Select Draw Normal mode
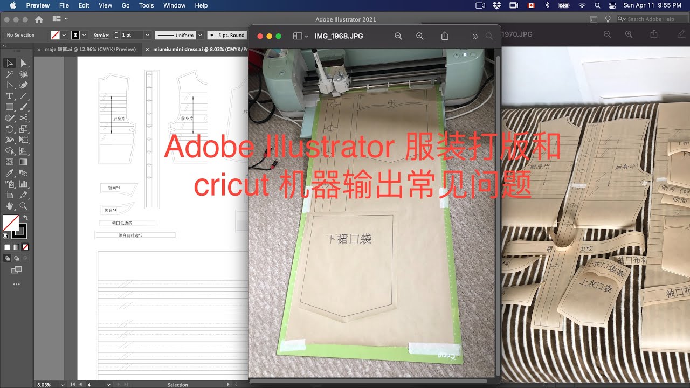 point(7,258)
